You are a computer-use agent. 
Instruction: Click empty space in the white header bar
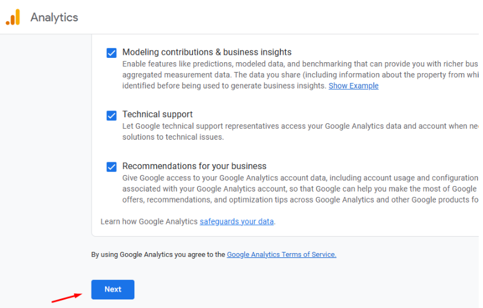click(x=277, y=17)
